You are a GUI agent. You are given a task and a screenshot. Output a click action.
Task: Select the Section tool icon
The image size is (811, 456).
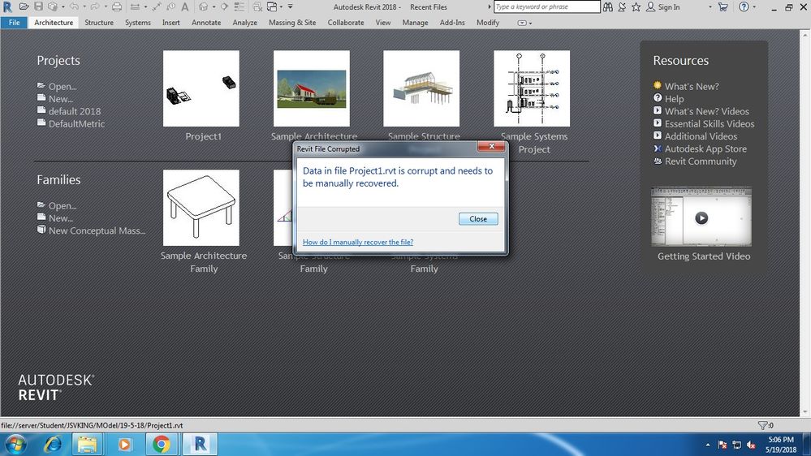point(225,6)
